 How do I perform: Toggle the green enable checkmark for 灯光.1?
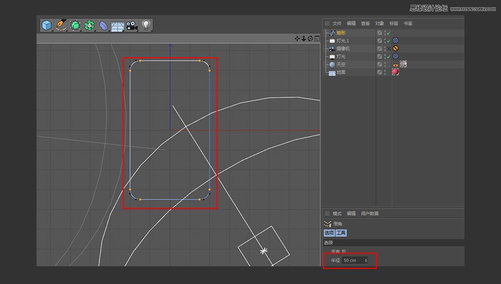[388, 41]
